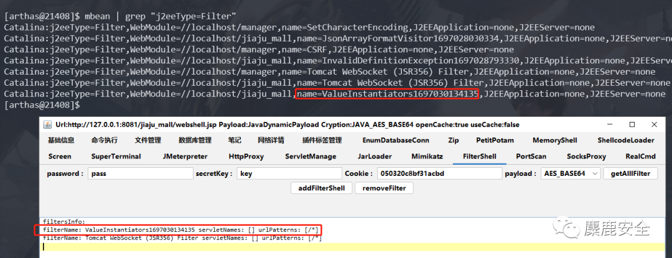Switch to the JMeterpreter tab
This screenshot has width=672, height=258.
[185, 157]
